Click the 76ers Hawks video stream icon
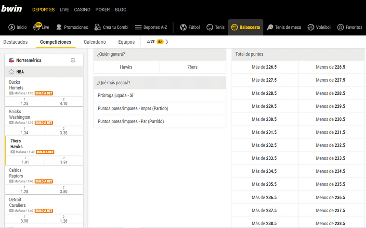Screen dimensions: 366x228 click(13, 152)
